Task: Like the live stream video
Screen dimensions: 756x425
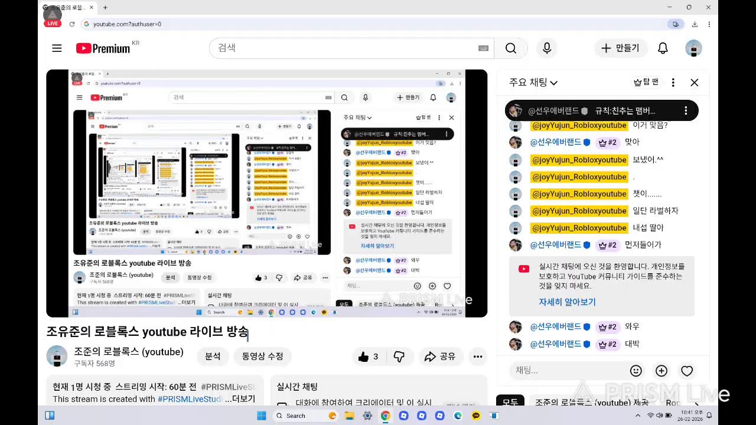Action: [369, 357]
